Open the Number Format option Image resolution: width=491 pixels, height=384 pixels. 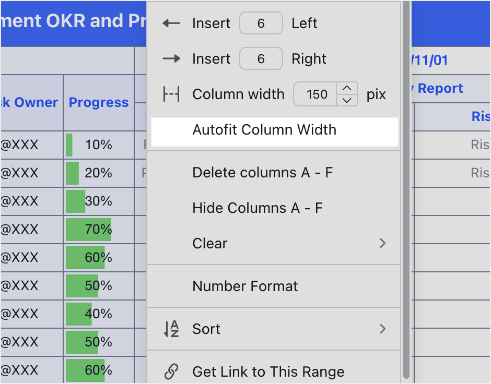(x=245, y=286)
